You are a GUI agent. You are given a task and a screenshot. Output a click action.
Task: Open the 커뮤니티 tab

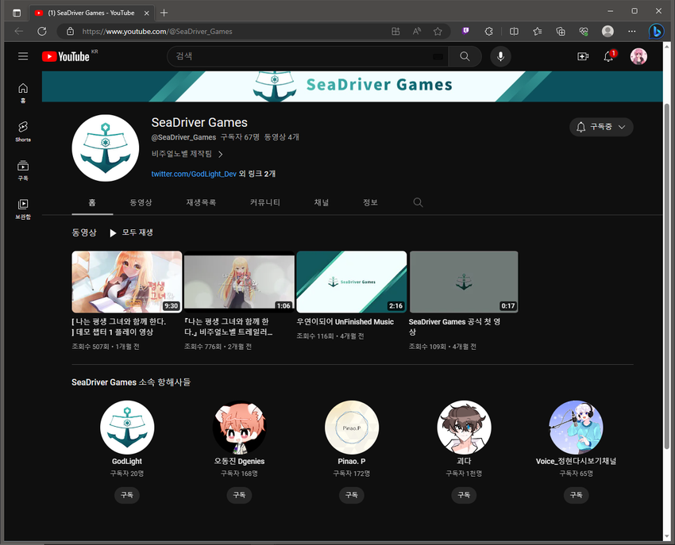(264, 202)
